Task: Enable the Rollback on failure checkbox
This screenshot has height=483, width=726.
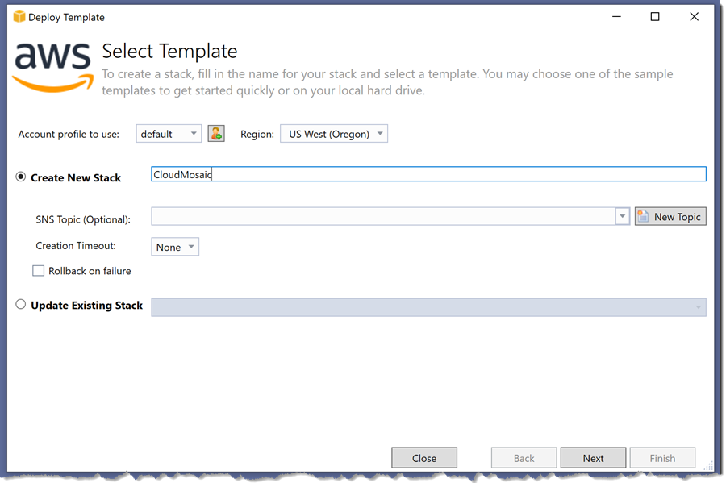Action: pos(39,271)
